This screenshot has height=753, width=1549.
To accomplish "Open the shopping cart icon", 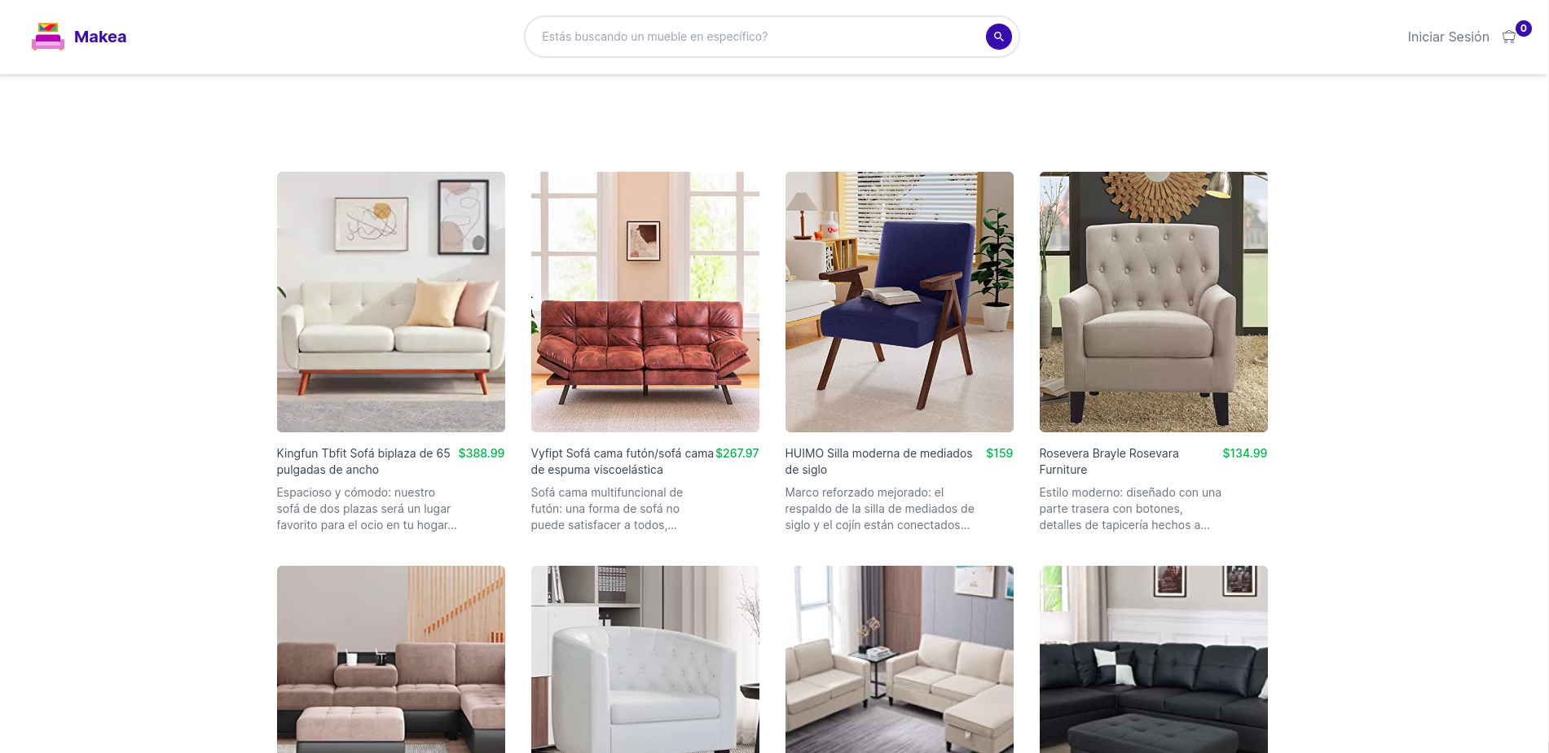I will coord(1508,37).
